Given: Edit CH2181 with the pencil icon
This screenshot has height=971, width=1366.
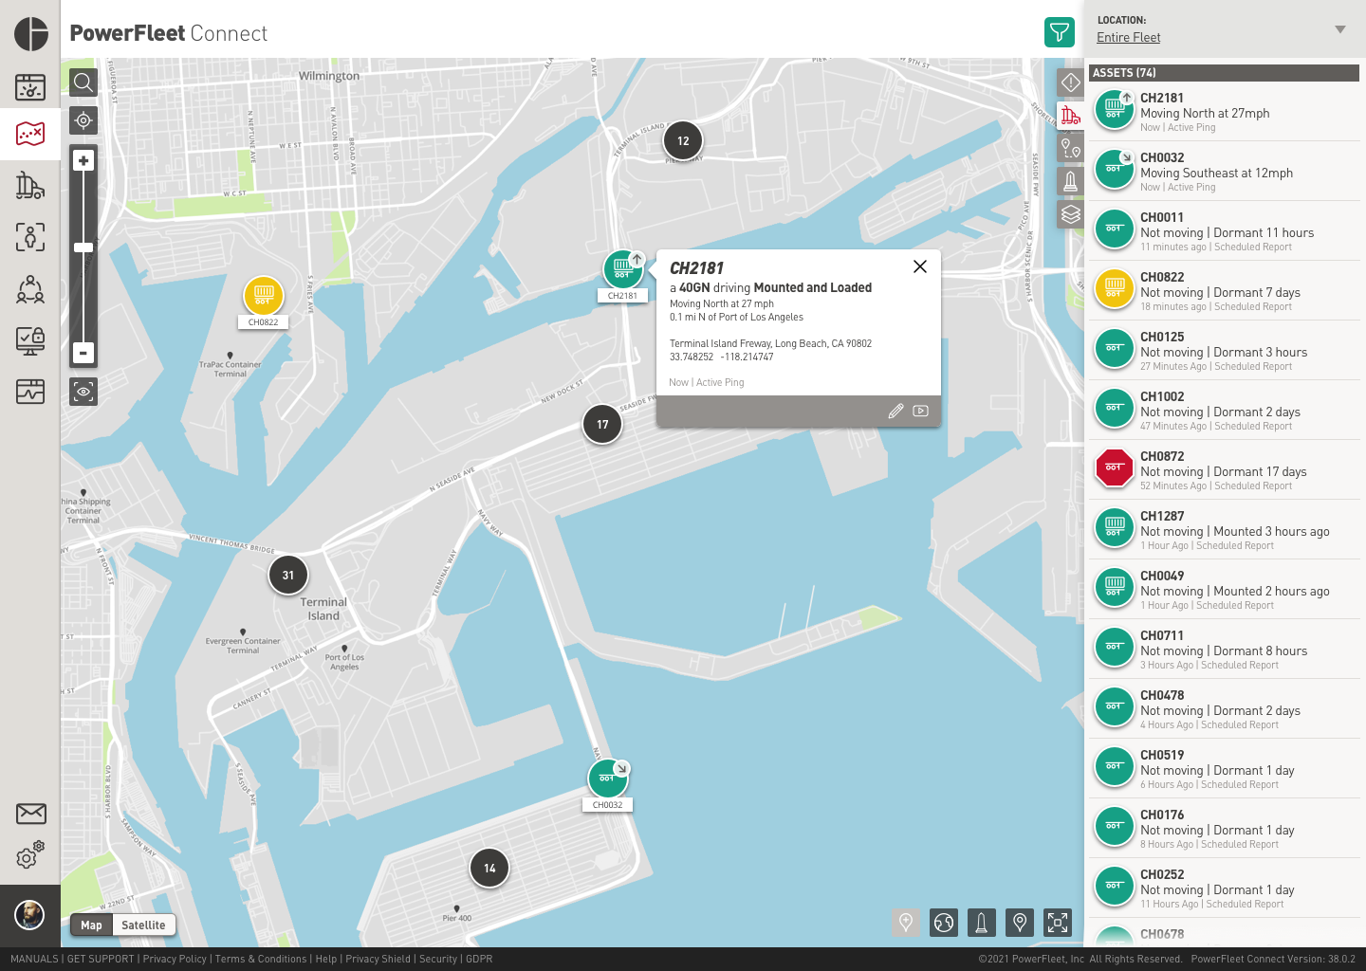Looking at the screenshot, I should pyautogui.click(x=895, y=411).
